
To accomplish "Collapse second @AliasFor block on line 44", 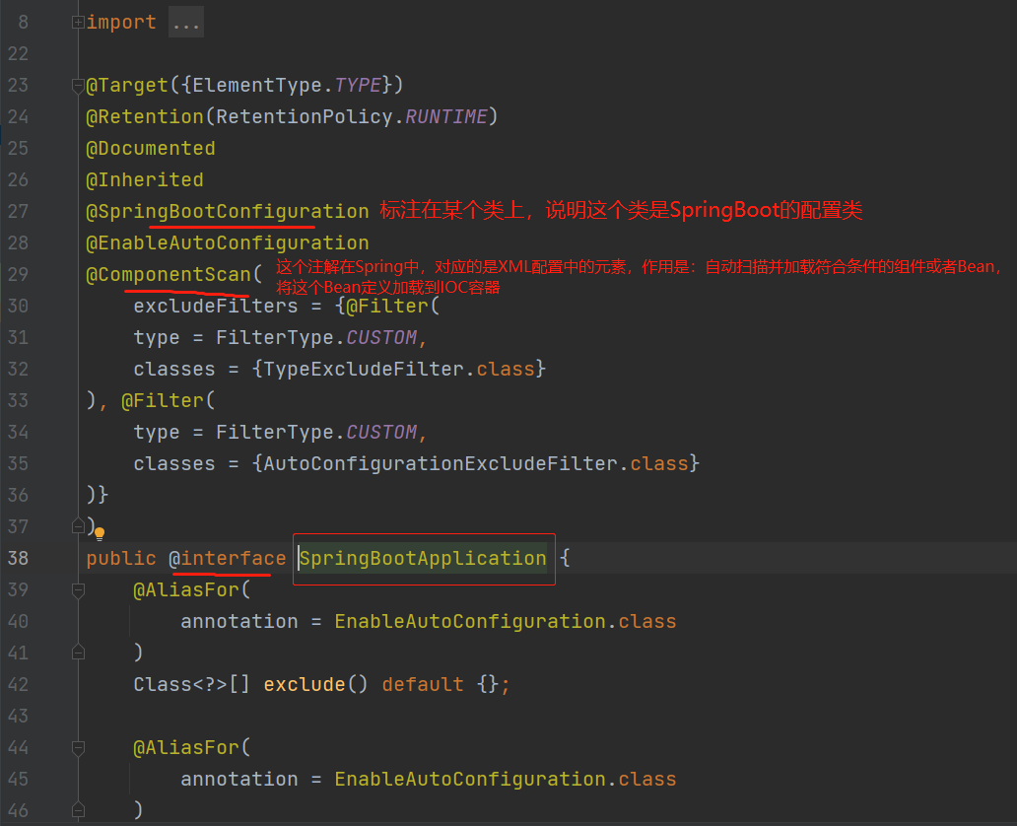I will point(78,748).
